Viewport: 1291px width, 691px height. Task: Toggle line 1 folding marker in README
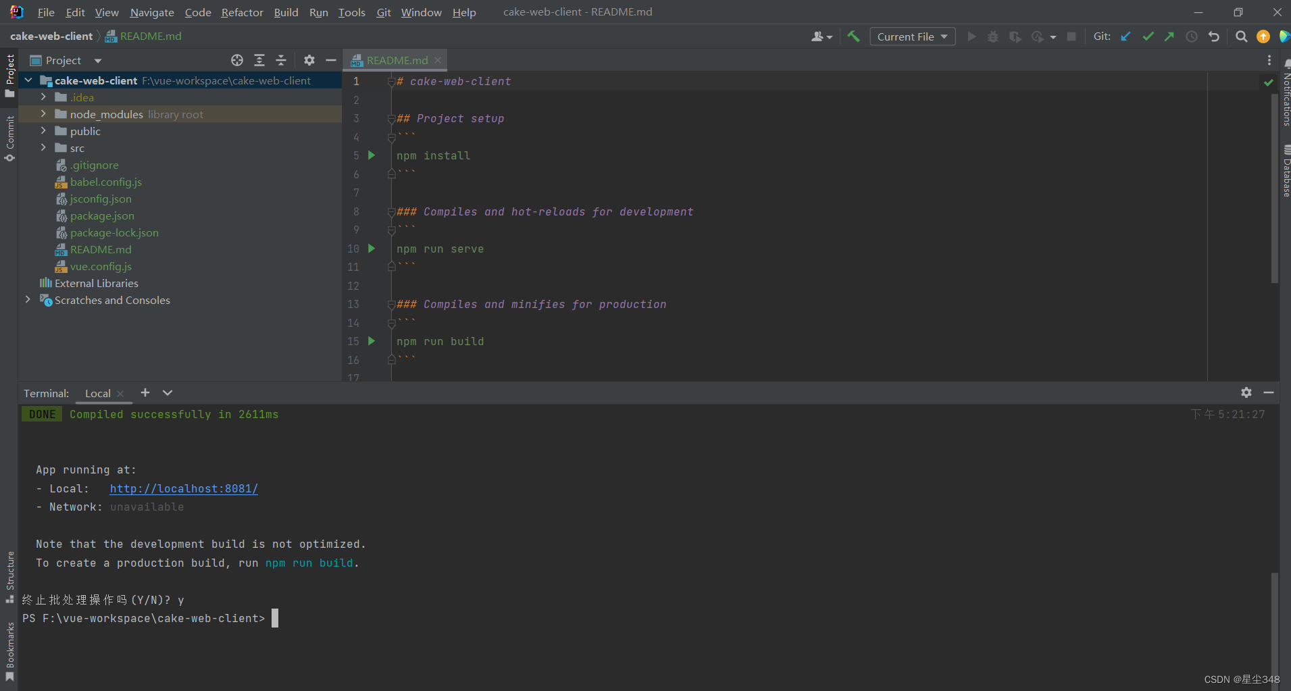pyautogui.click(x=392, y=81)
